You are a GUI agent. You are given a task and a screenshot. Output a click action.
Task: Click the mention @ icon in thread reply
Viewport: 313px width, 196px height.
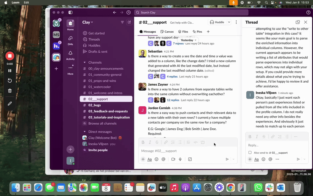[x=270, y=159]
